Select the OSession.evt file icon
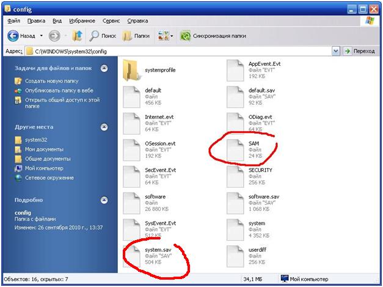Image resolution: width=383 pixels, height=287 pixels. tap(131, 150)
